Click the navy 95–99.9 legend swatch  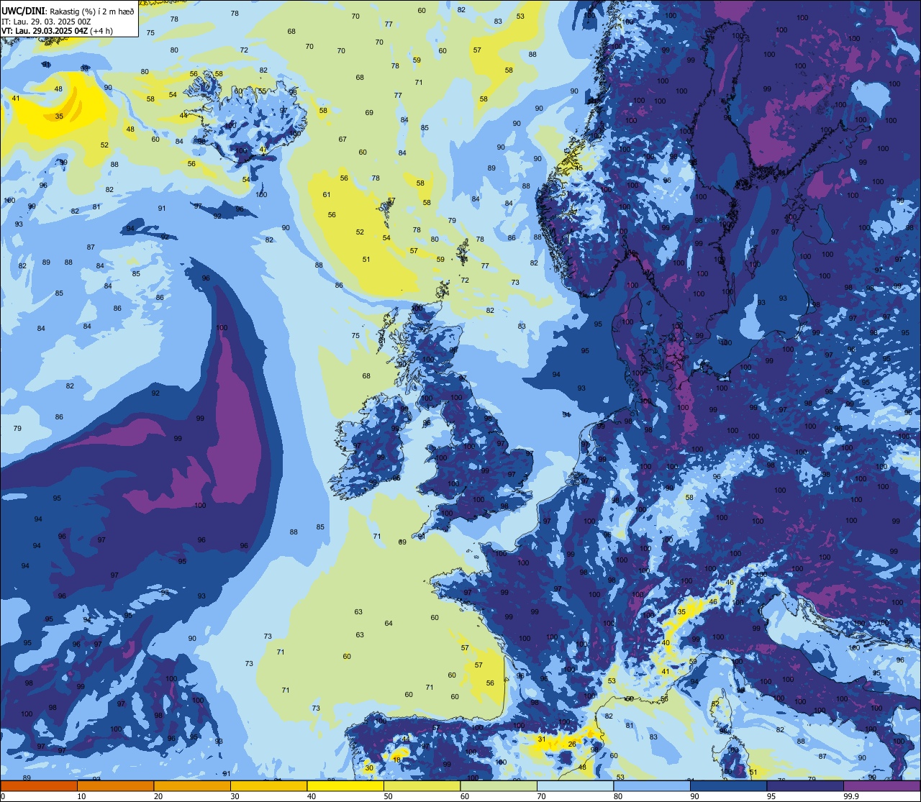(x=805, y=786)
